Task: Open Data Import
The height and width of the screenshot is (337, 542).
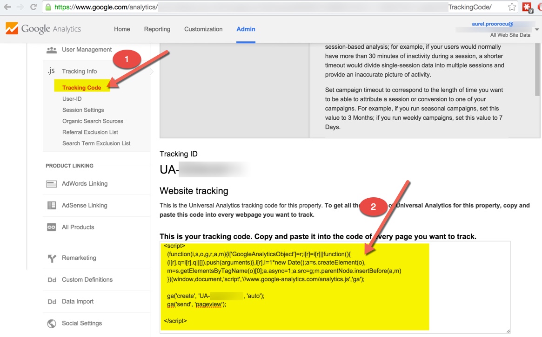Action: click(x=77, y=301)
